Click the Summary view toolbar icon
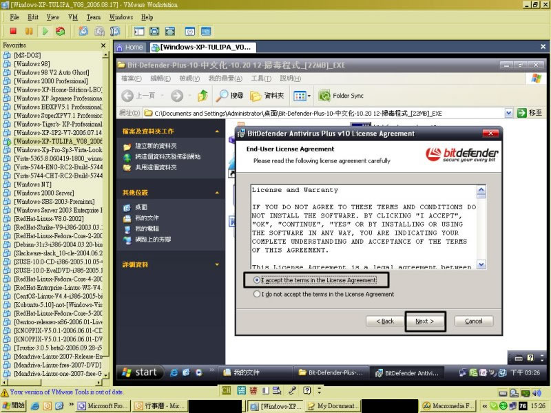This screenshot has height=413, width=551. point(190,31)
